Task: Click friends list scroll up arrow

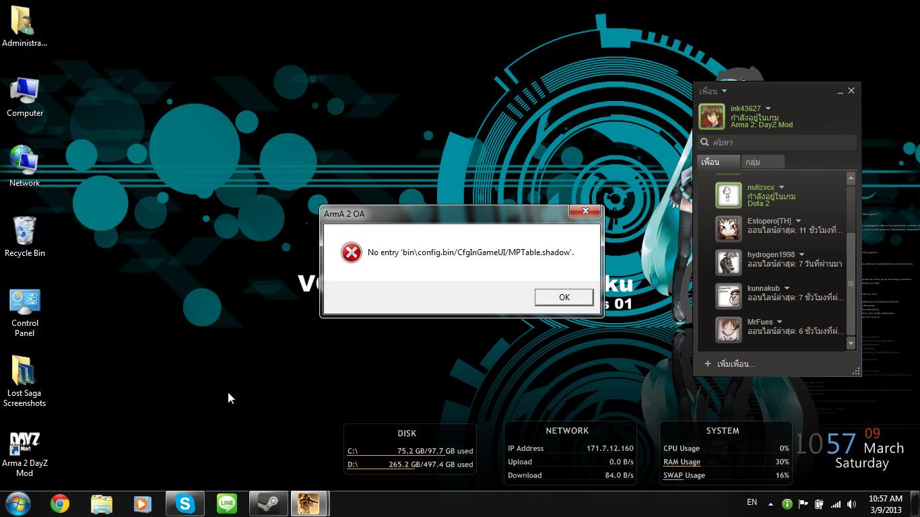Action: coord(851,178)
